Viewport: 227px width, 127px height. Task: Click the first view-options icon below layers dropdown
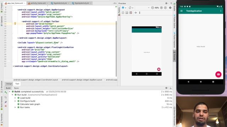click(123, 13)
